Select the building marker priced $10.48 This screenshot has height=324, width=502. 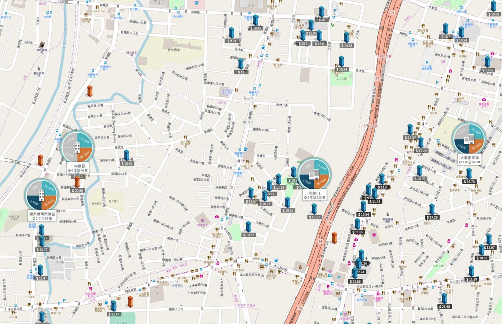[255, 20]
